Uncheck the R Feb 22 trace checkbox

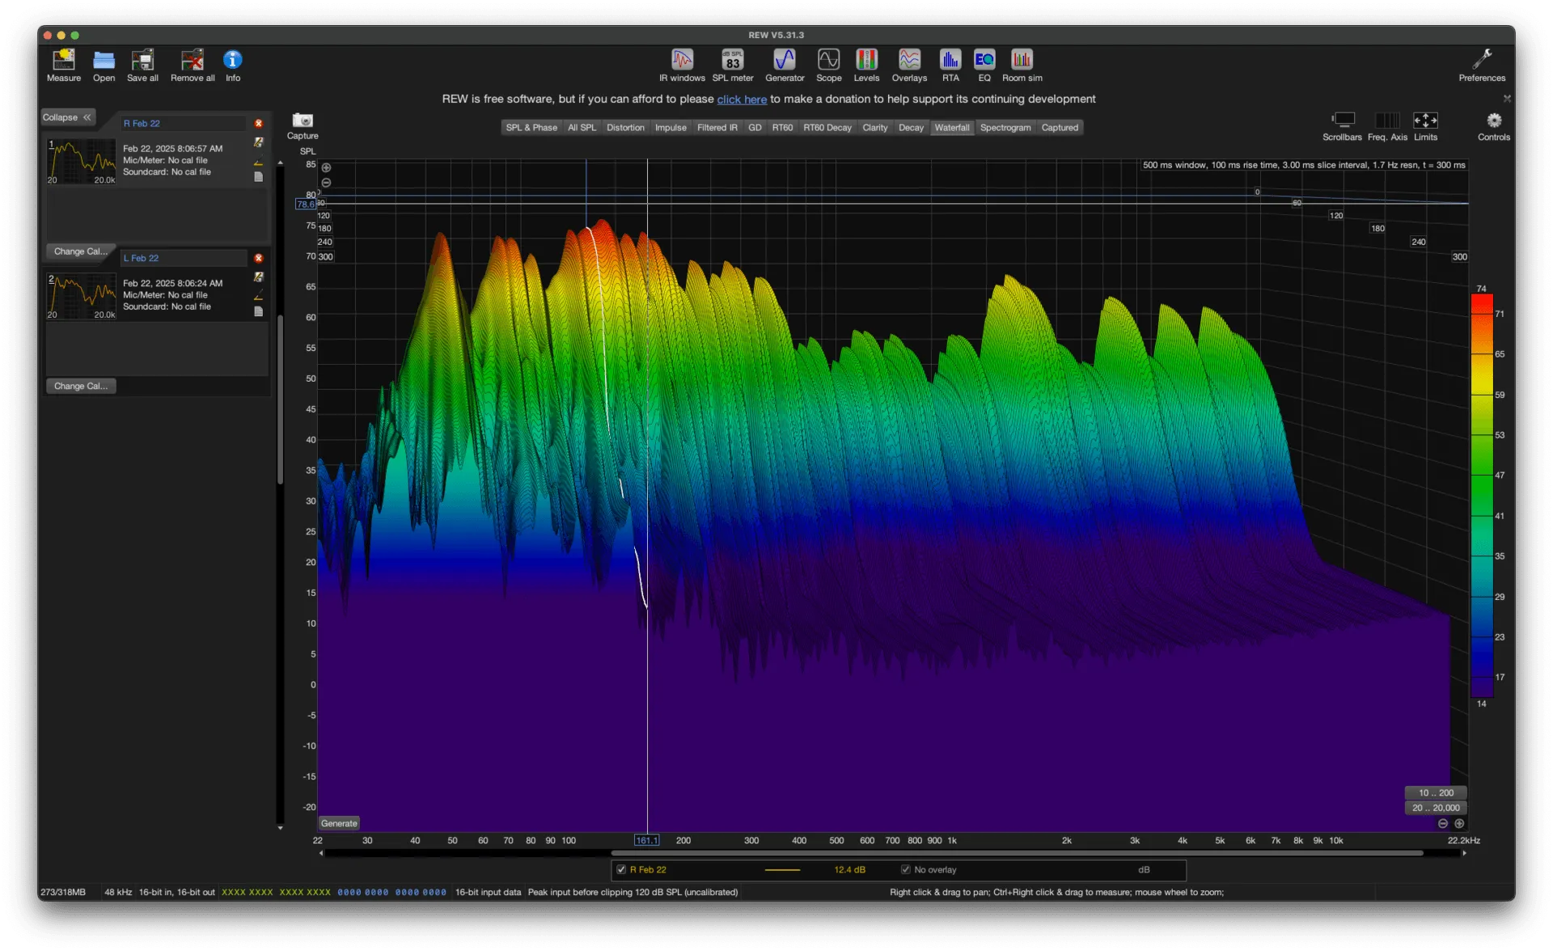(621, 869)
